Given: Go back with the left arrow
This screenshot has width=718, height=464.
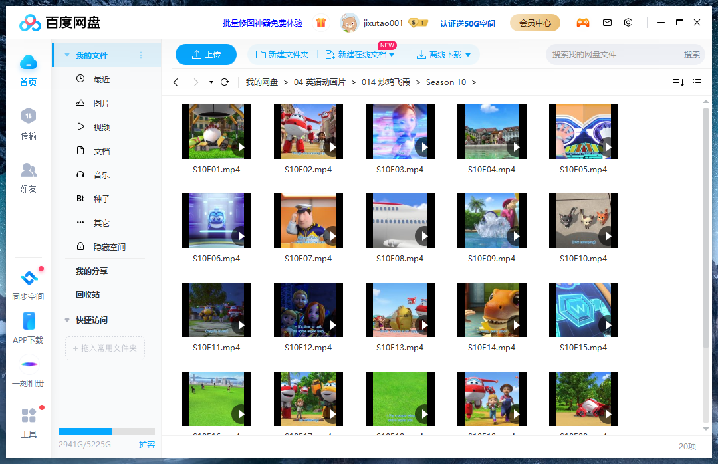Looking at the screenshot, I should (x=176, y=82).
